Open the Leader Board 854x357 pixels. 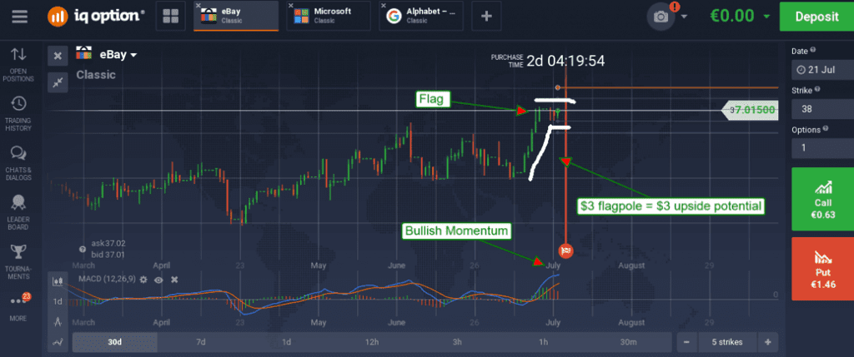(18, 213)
